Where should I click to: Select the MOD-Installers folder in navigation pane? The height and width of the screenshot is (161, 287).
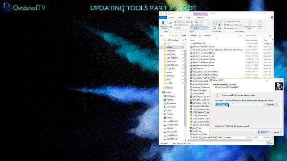pos(172,40)
